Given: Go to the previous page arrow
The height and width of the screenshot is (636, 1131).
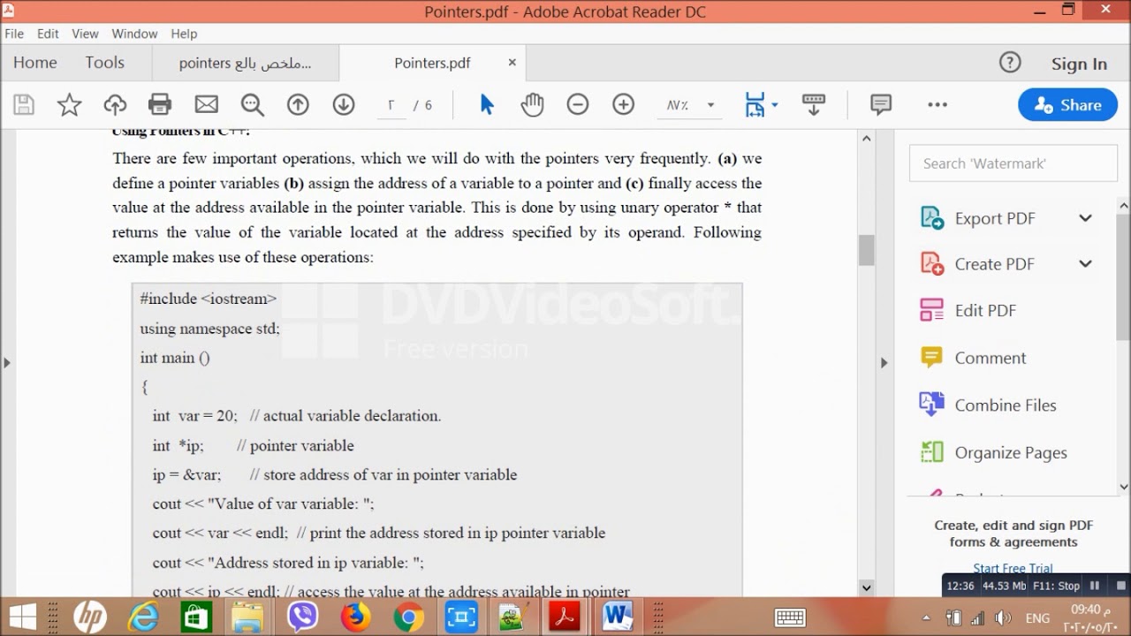Looking at the screenshot, I should [298, 105].
